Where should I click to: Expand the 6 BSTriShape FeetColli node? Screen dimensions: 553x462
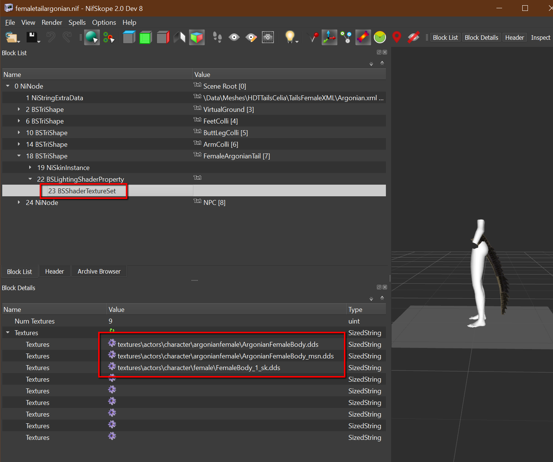point(19,121)
